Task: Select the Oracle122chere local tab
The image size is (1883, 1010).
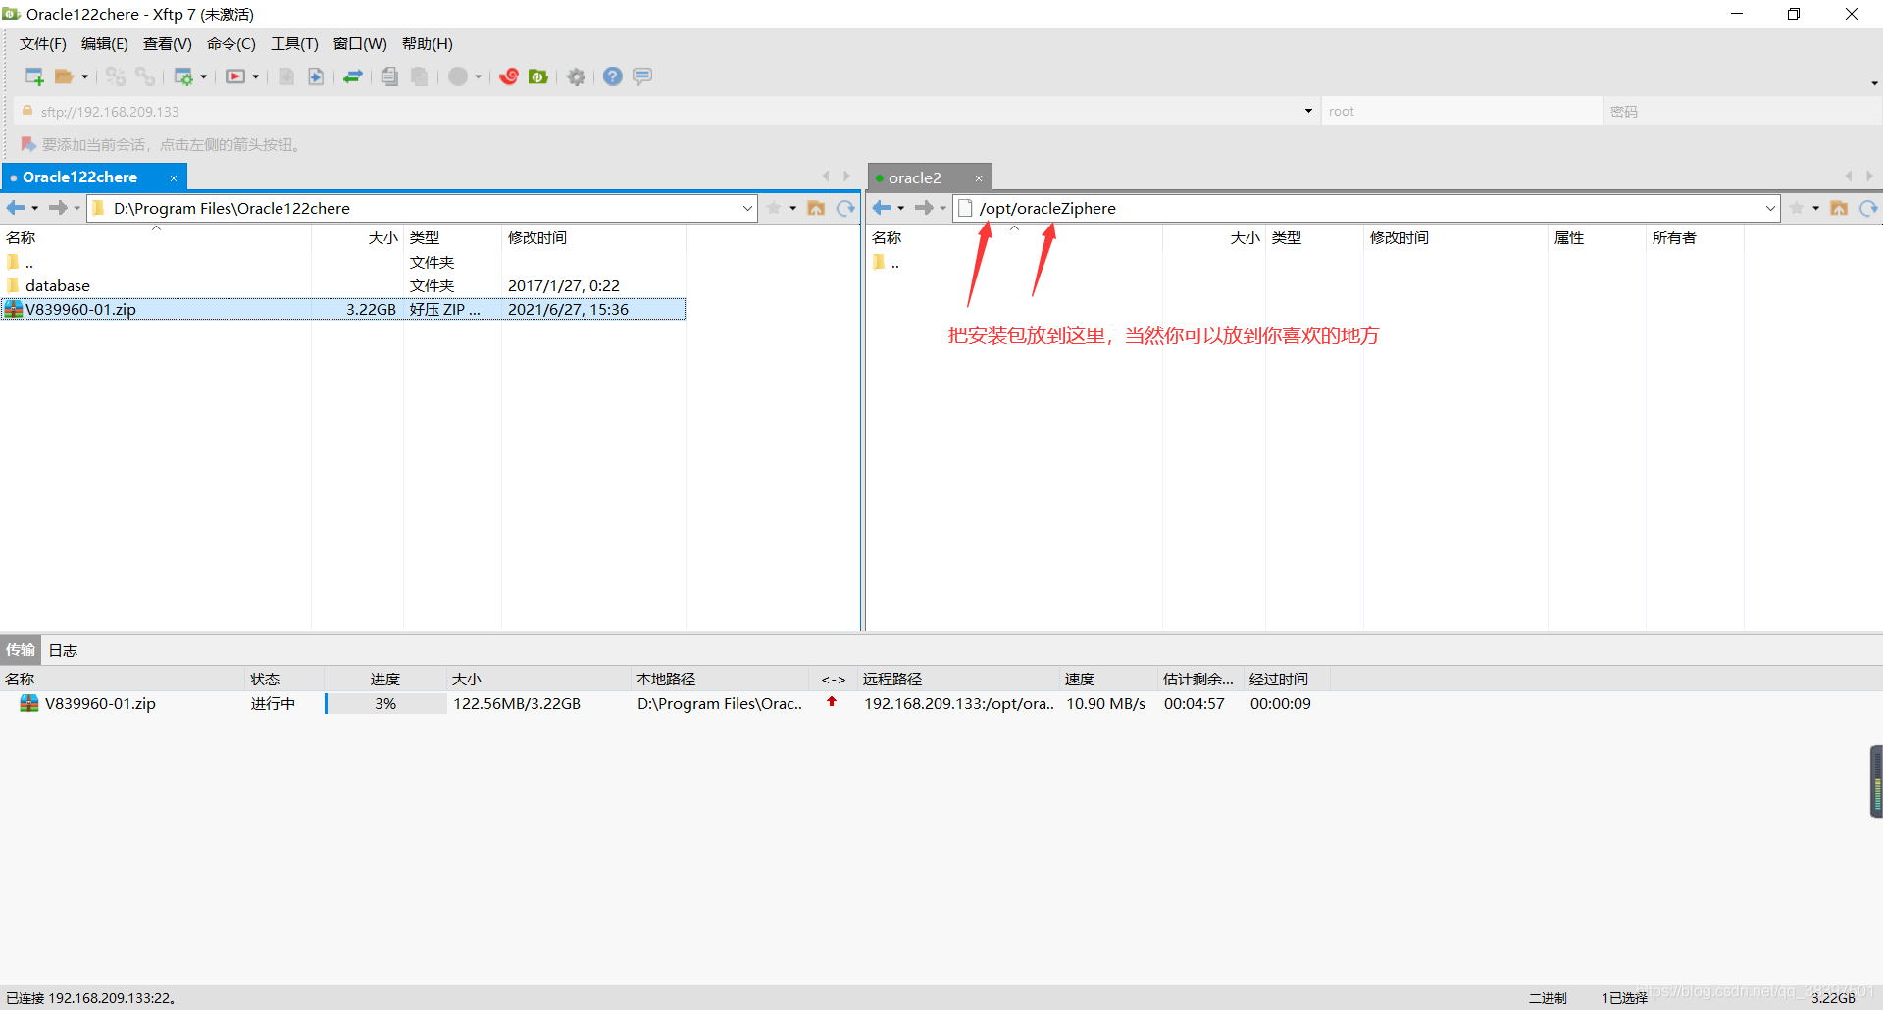Action: [80, 177]
